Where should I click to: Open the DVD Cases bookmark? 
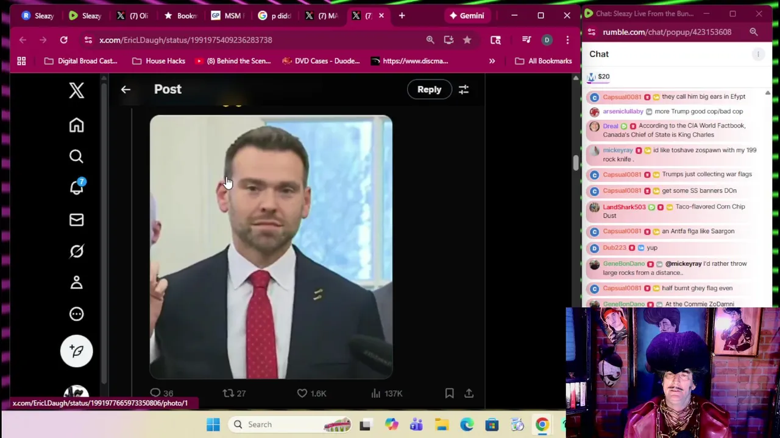(321, 61)
